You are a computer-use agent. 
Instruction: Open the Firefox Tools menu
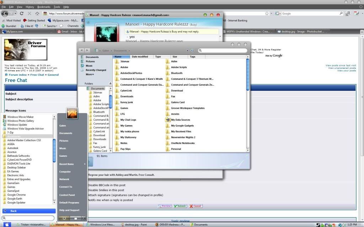57,7
